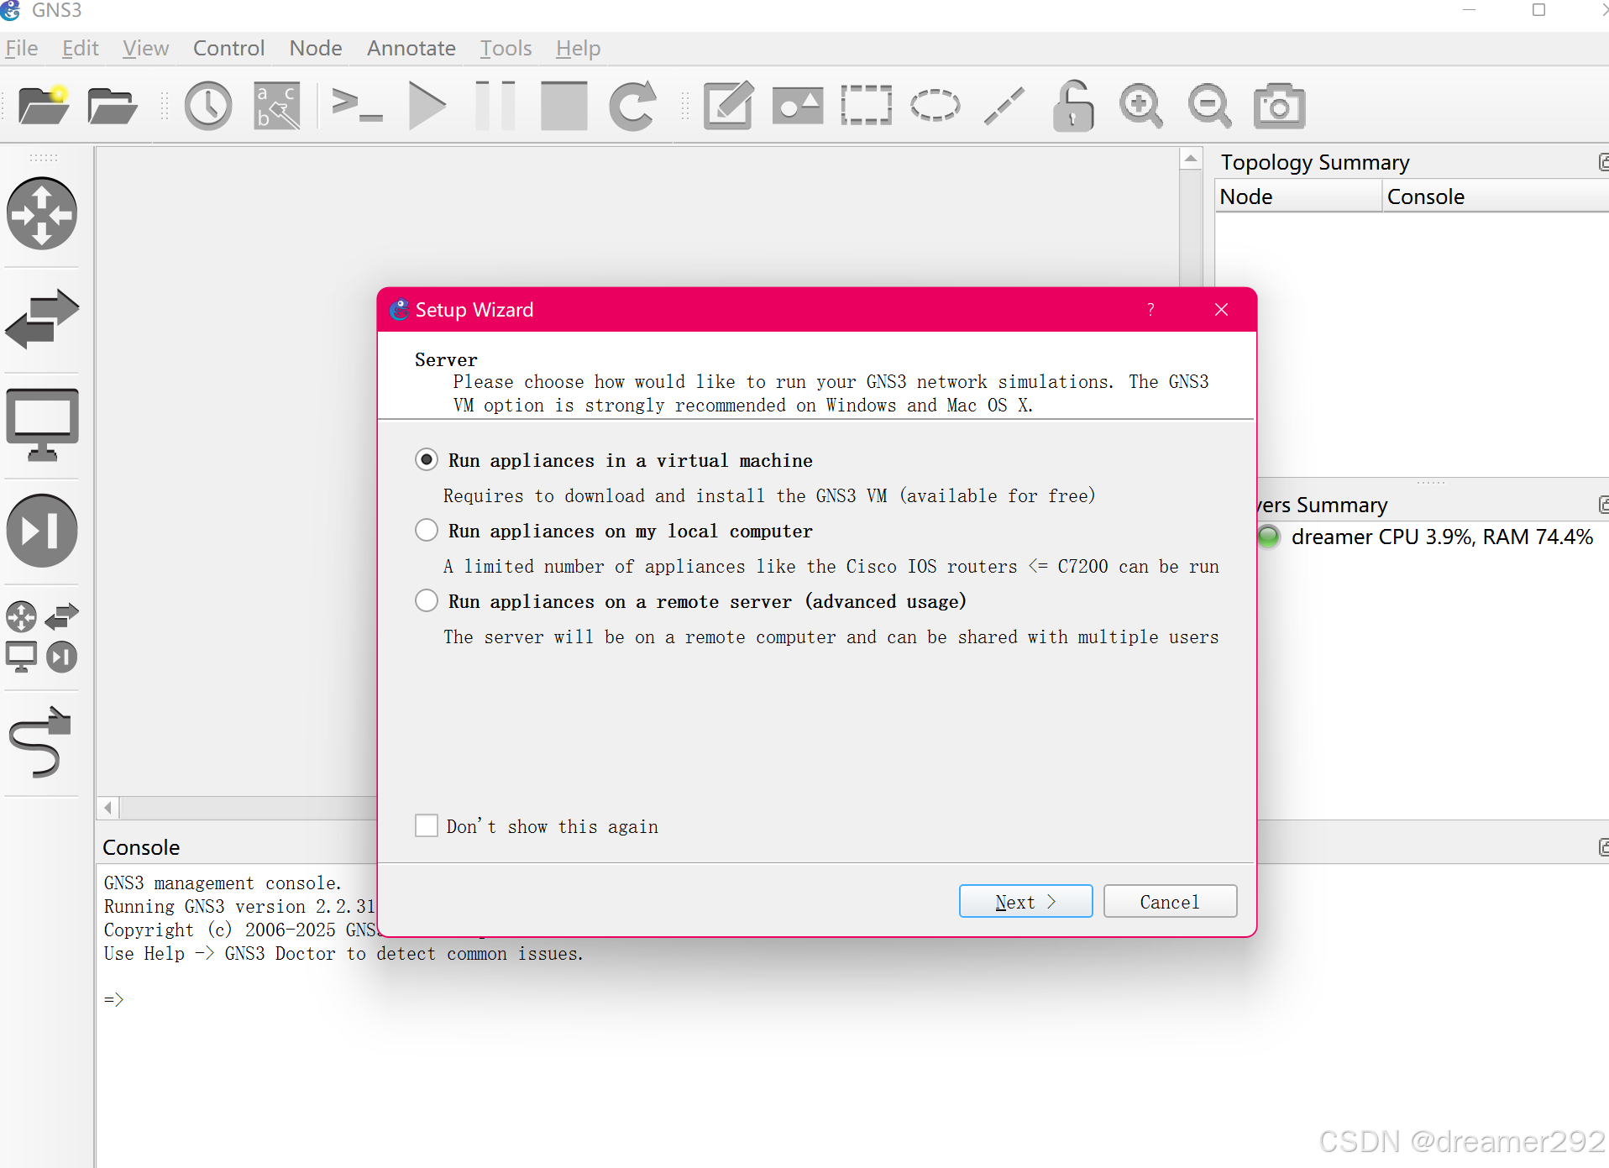
Task: Click workspace scrollbar up arrow
Action: pos(1191,159)
